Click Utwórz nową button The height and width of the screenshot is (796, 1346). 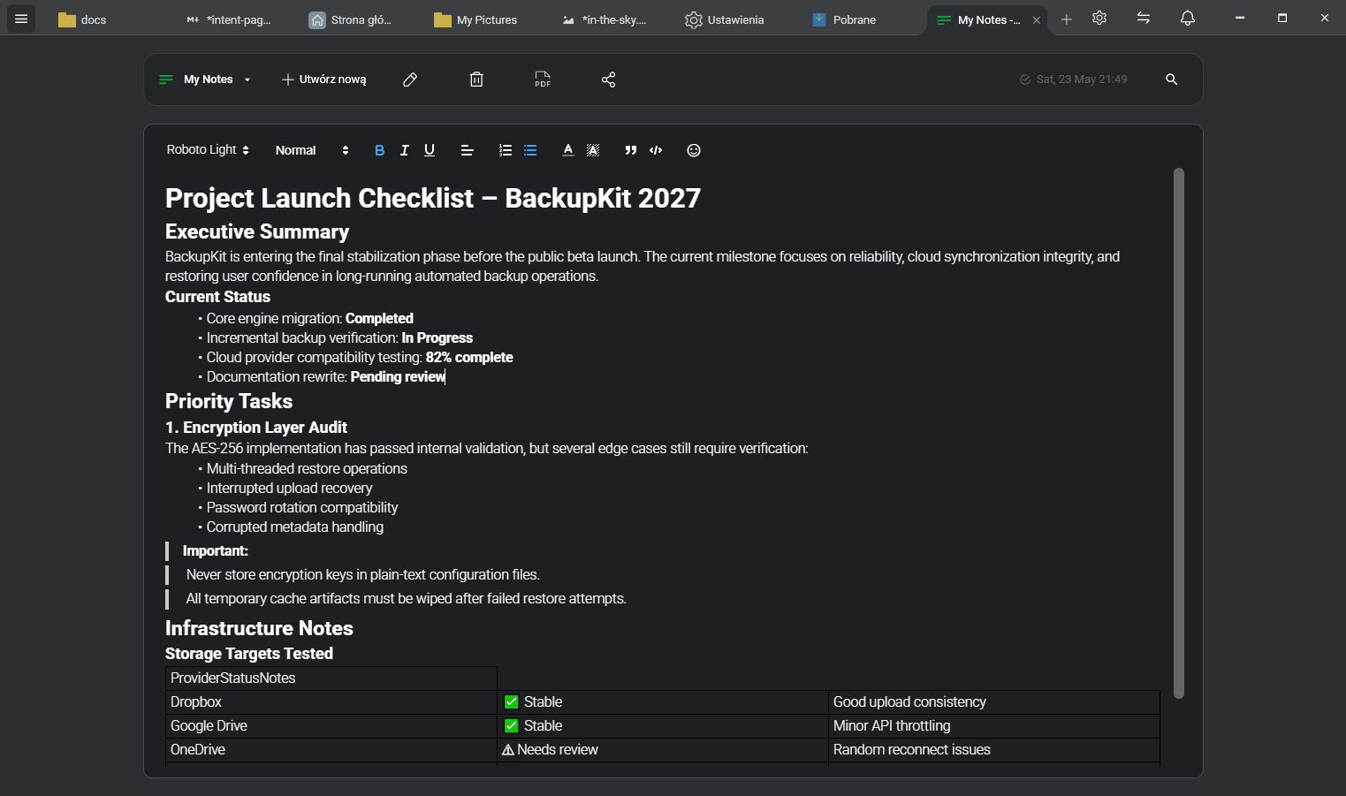point(323,80)
